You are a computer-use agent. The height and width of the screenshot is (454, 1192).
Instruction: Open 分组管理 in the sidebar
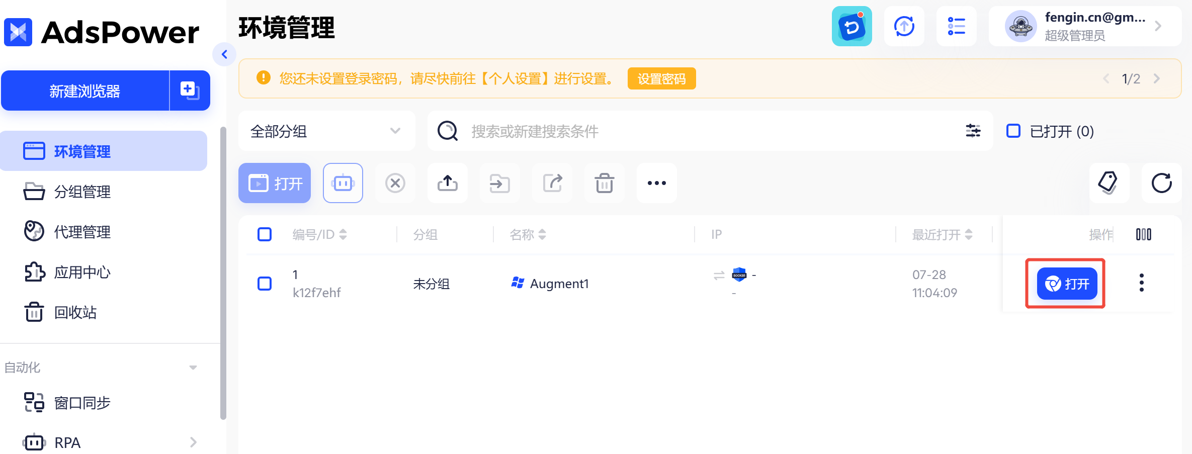[104, 192]
